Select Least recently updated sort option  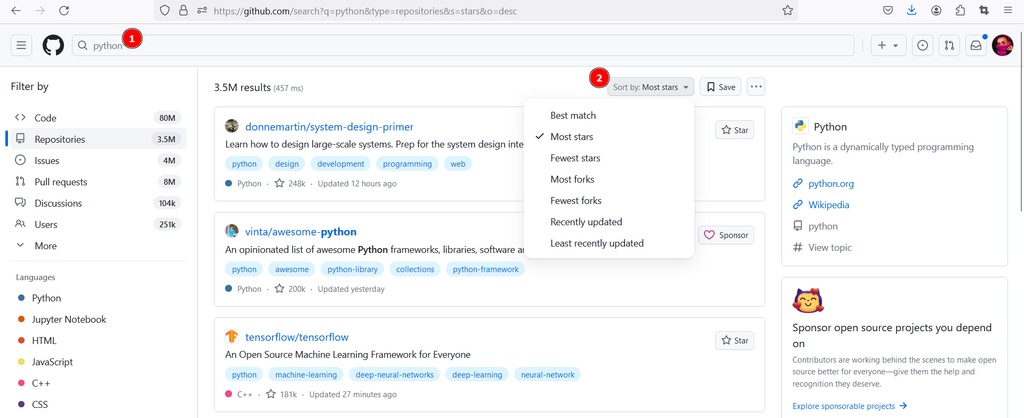coord(609,243)
